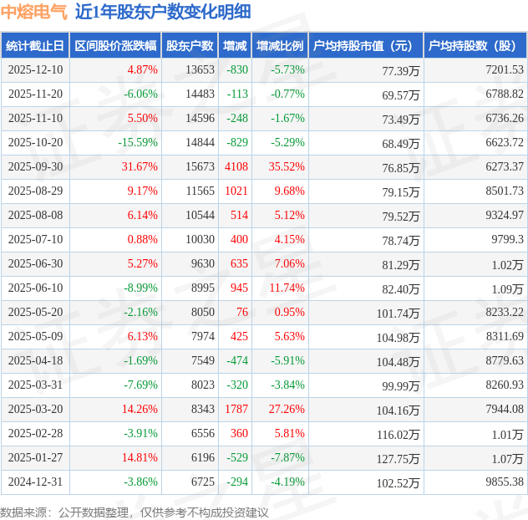Image resolution: width=528 pixels, height=520 pixels.
Task: Select the date cell 2025-06-30
Action: (35, 264)
